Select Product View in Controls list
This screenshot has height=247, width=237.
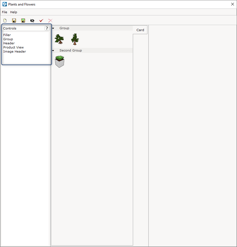click(14, 47)
